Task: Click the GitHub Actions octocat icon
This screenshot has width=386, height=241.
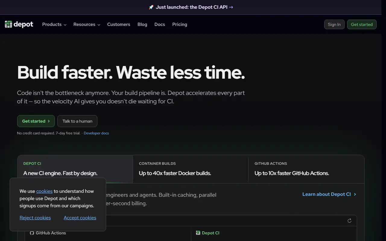Action: click(x=32, y=233)
